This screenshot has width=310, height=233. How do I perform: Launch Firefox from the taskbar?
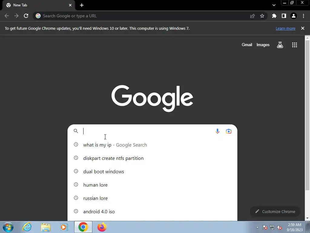coord(102,227)
